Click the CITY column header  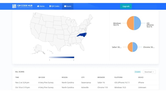[83, 77]
